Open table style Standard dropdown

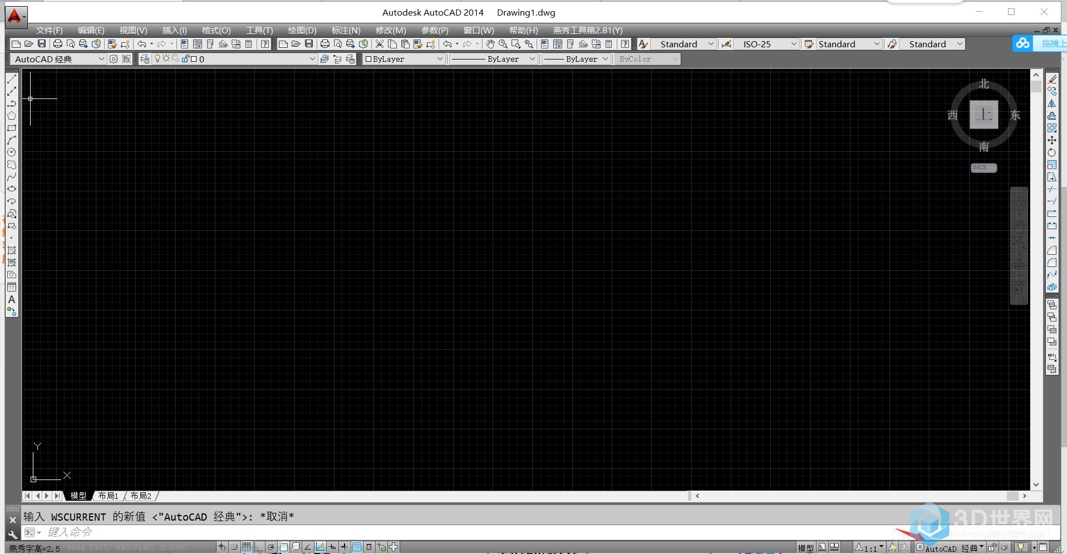[877, 44]
